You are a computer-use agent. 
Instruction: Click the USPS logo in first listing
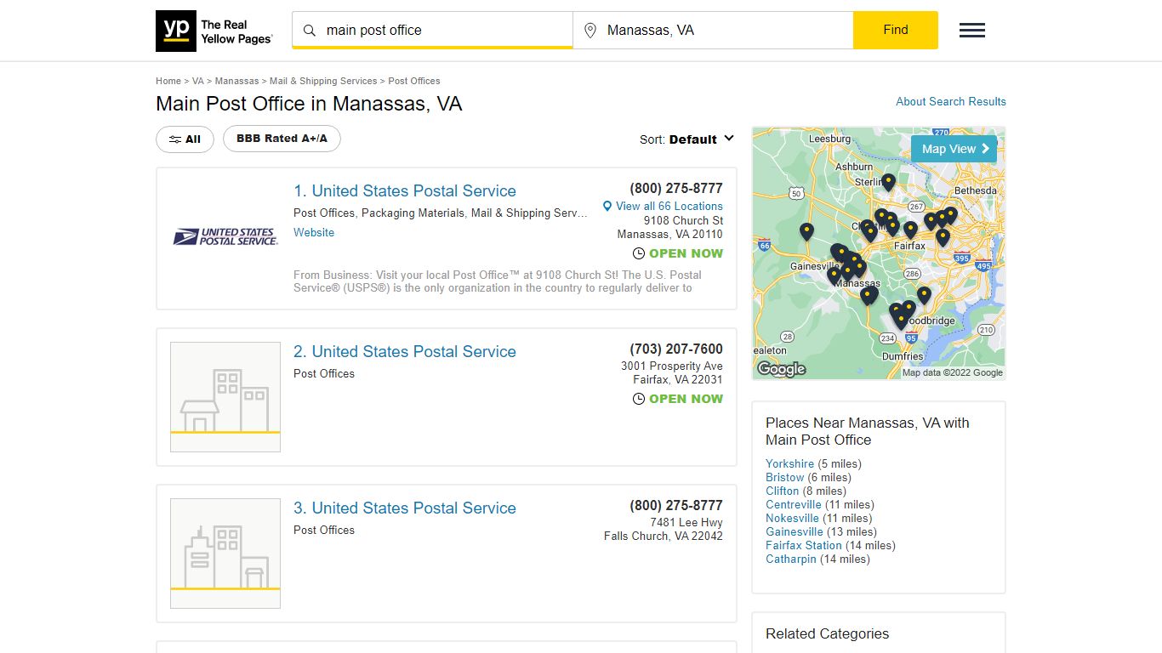(225, 237)
